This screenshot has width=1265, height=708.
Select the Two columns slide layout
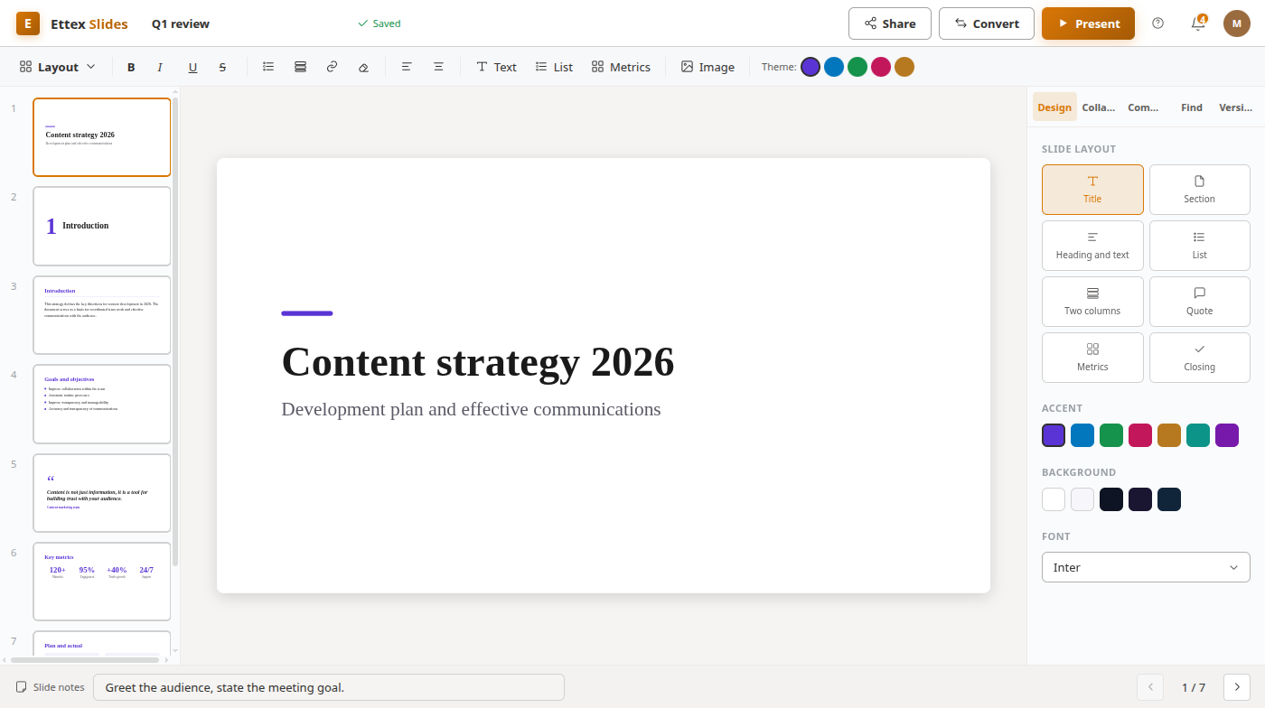(1092, 302)
